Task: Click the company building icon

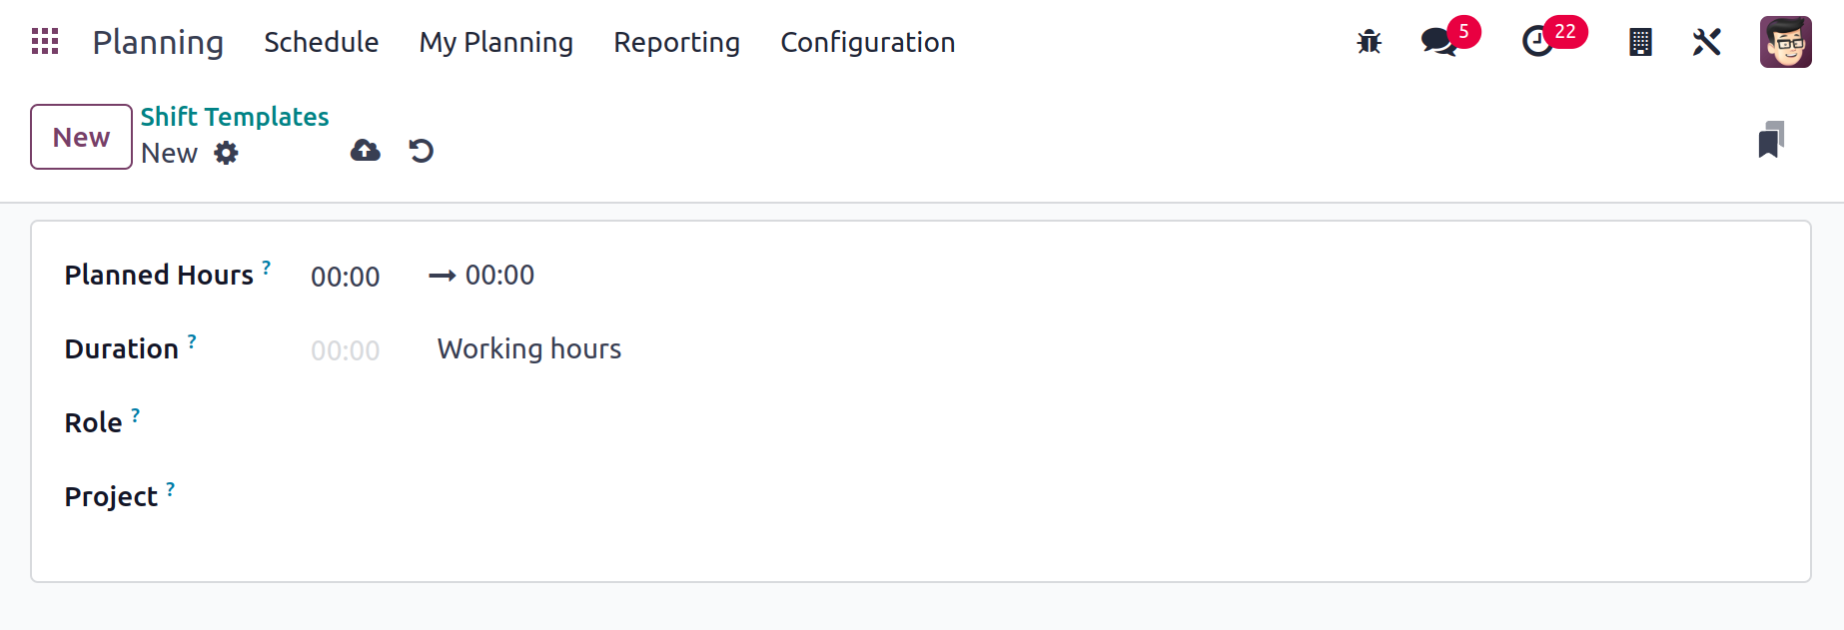Action: [x=1640, y=42]
